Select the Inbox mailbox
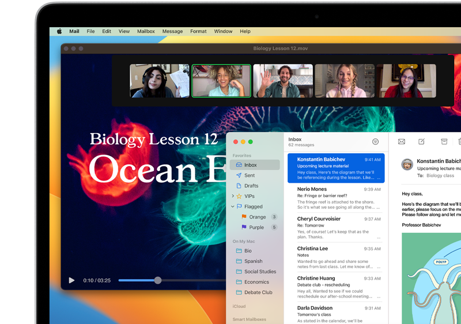461x324 pixels. [255, 165]
